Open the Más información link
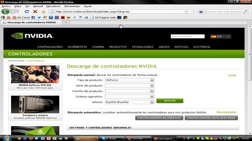 tap(226, 112)
